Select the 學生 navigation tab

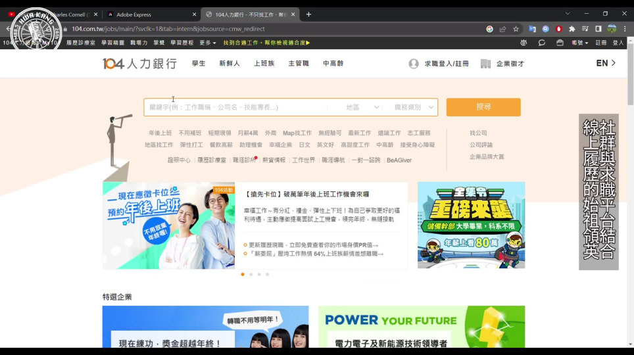coord(199,64)
